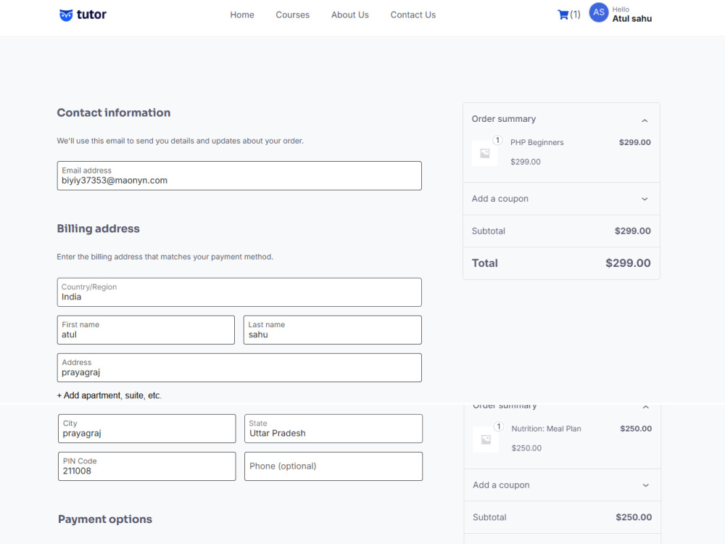The image size is (725, 544).
Task: Click the Nutrition: Meal Plan item name
Action: [546, 429]
